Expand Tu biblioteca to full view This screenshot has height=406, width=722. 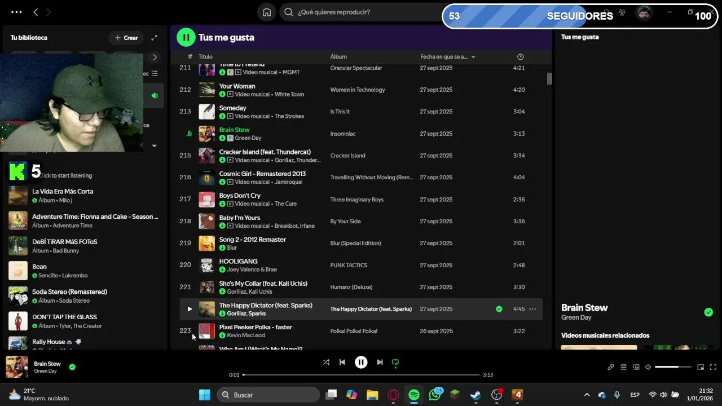click(x=154, y=38)
